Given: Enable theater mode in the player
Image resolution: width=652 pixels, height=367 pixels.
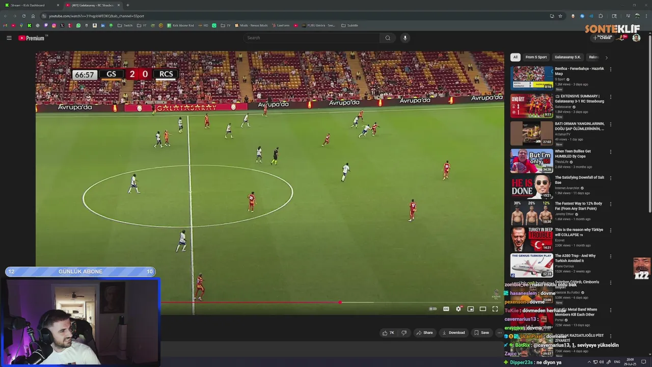Looking at the screenshot, I should click(x=483, y=309).
